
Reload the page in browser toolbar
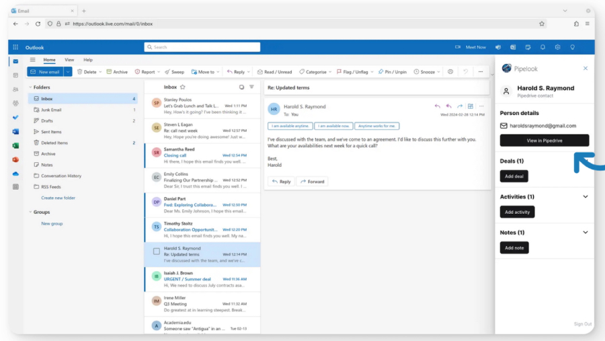[38, 24]
